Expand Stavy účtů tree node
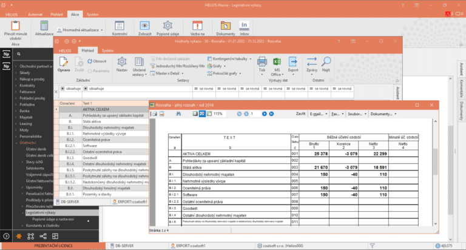Screen dimensions: 466x250 [22, 162]
